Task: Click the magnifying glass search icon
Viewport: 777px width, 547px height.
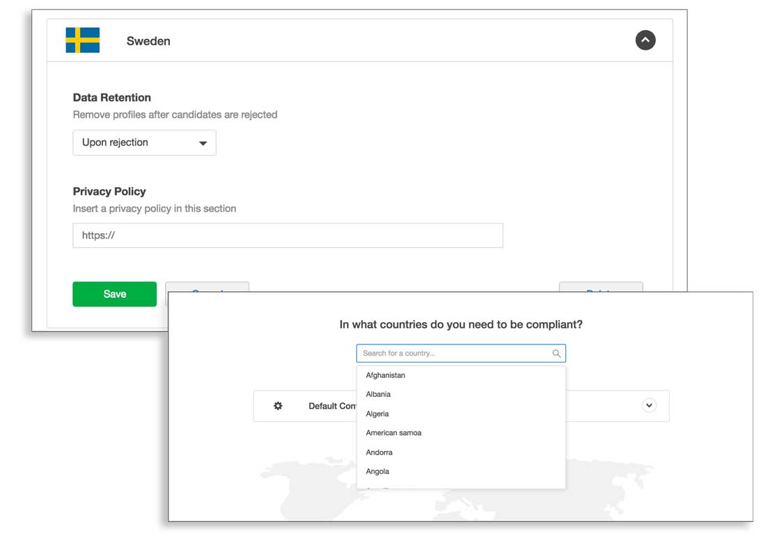Action: pyautogui.click(x=556, y=354)
